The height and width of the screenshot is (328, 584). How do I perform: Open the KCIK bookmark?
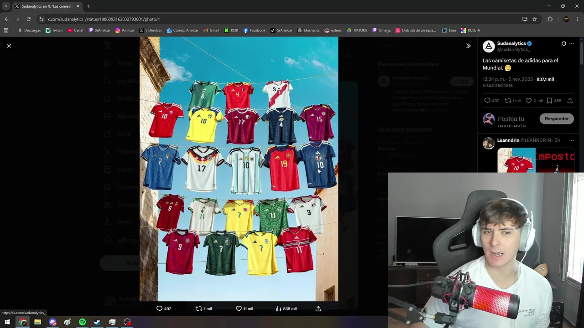click(231, 31)
